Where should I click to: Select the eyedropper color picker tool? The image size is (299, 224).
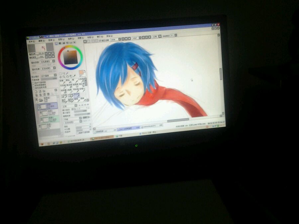pyautogui.click(x=74, y=76)
